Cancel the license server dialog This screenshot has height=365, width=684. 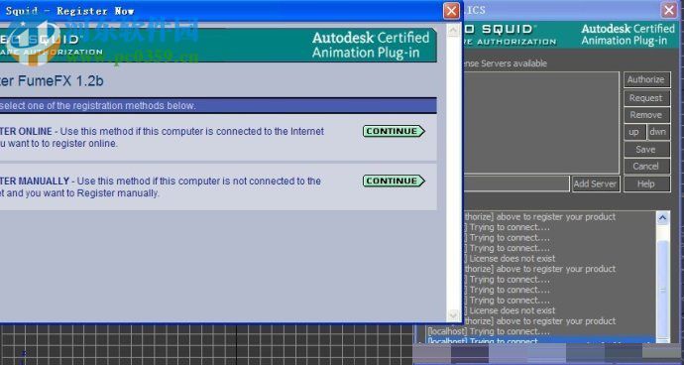646,167
